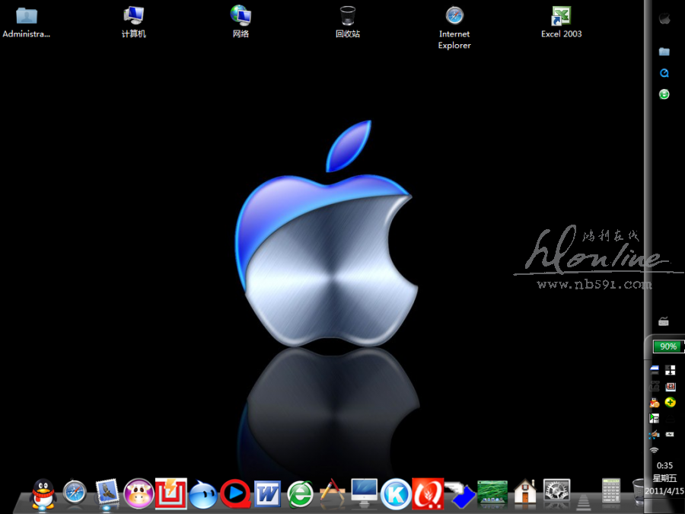
Task: Click the Apple logo start button
Action: (664, 18)
